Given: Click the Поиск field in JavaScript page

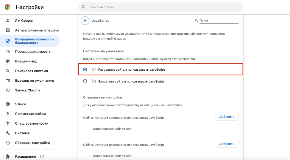Looking at the screenshot, I should [219, 21].
